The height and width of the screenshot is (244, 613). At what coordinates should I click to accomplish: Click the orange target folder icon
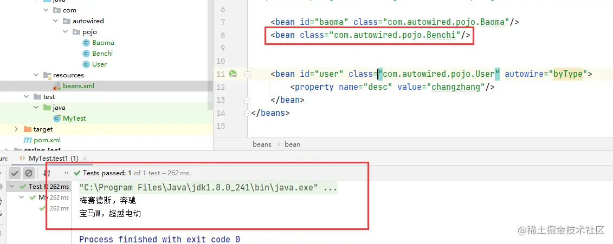(x=27, y=129)
